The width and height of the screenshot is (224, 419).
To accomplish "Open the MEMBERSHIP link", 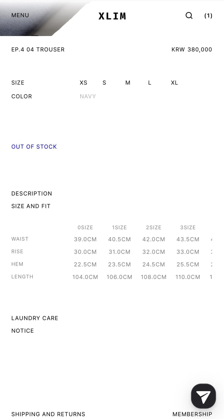I will pos(192,414).
